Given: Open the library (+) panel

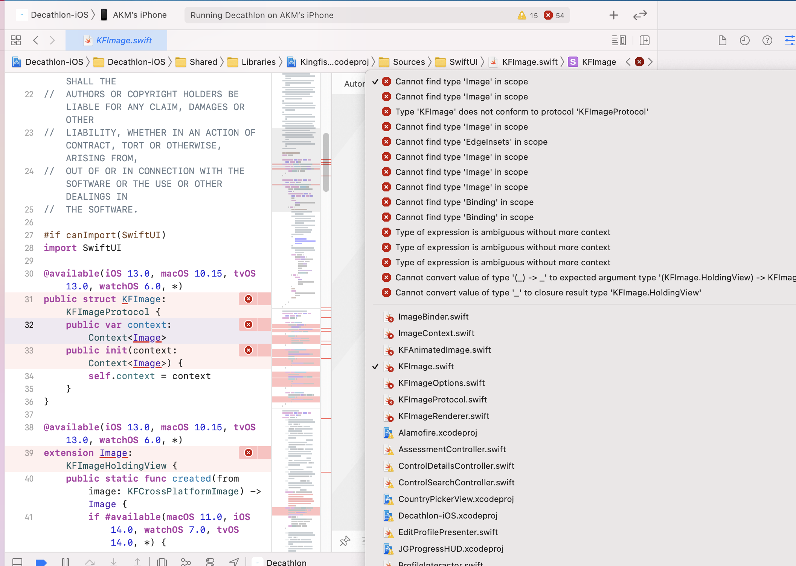Looking at the screenshot, I should (x=613, y=15).
